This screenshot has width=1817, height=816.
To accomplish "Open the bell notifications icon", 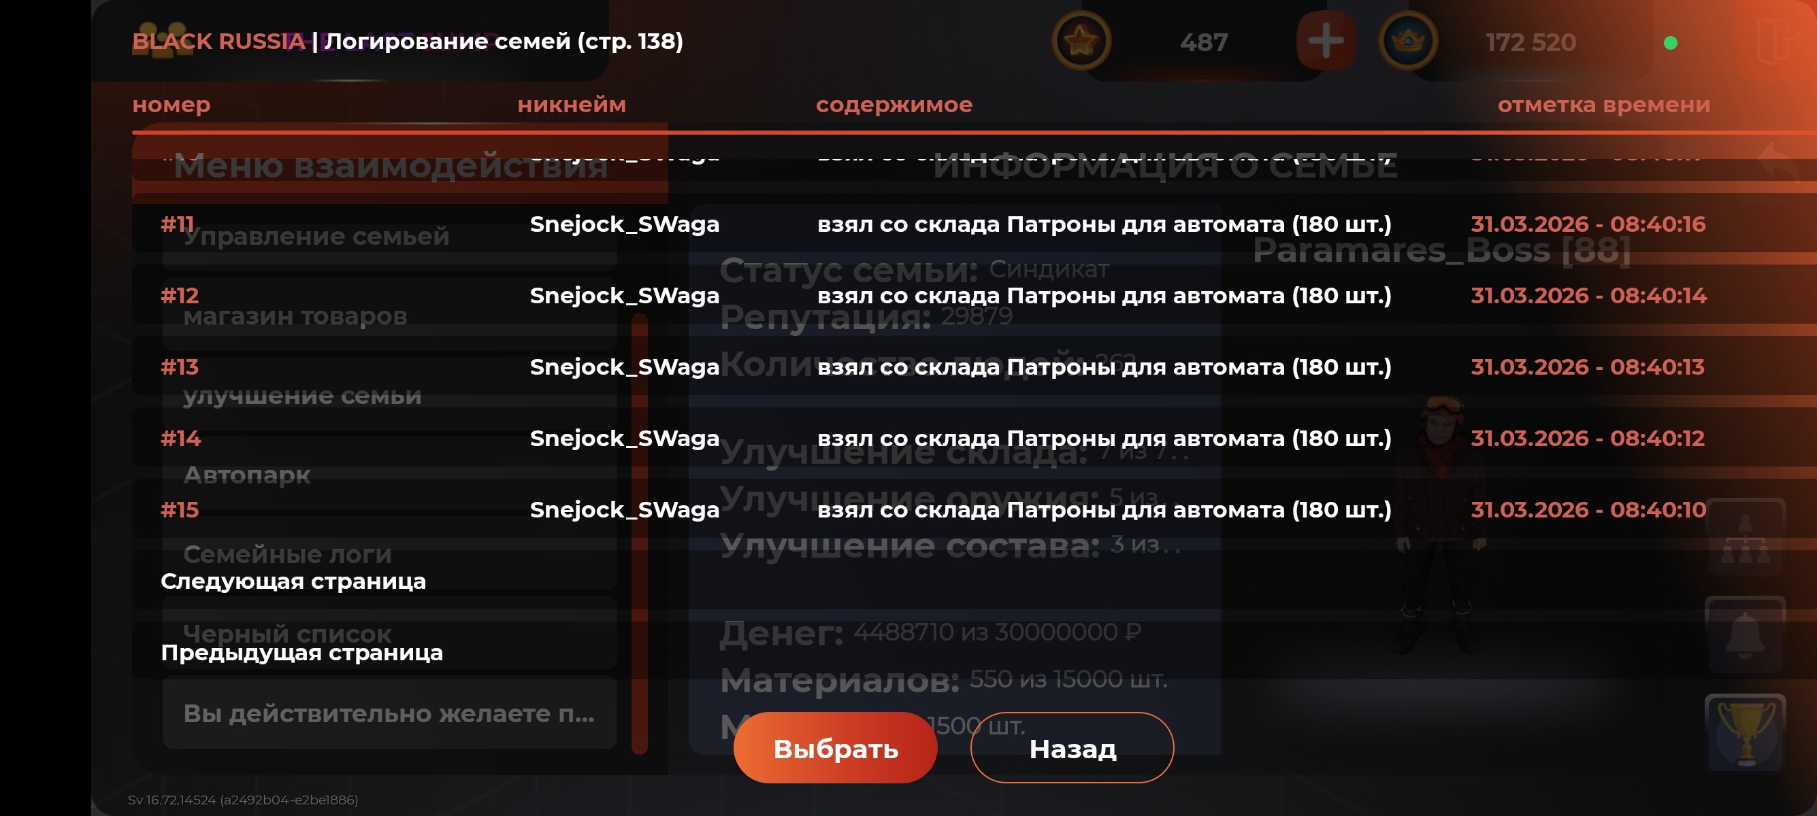I will pyautogui.click(x=1745, y=635).
